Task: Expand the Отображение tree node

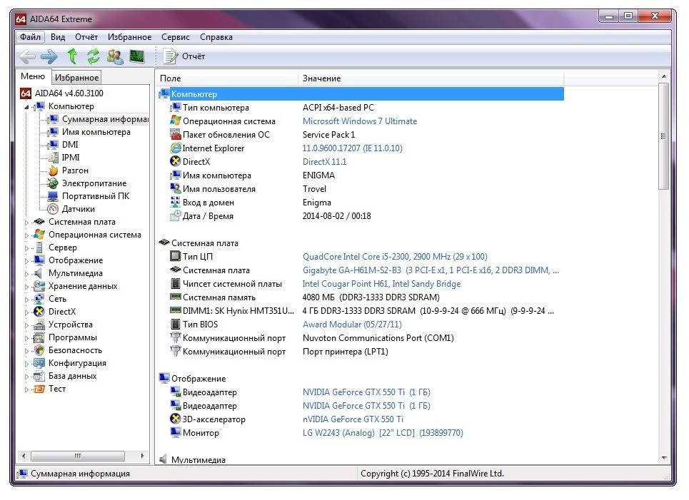Action: point(26,261)
